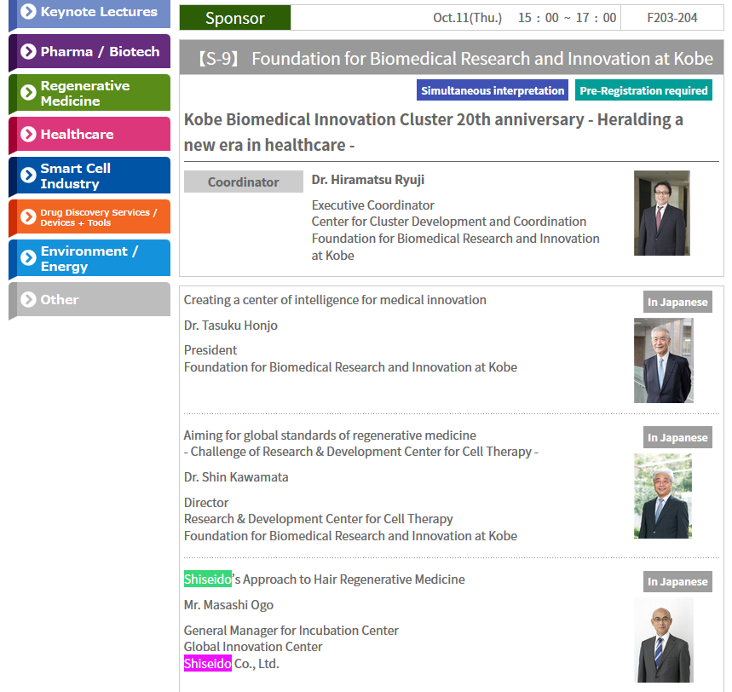Click the highlighted Shiseido Co., Ltd. text
732x692 pixels.
[207, 664]
